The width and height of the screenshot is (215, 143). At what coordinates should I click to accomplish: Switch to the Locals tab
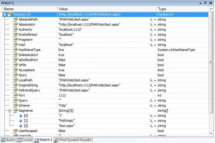pos(25,140)
